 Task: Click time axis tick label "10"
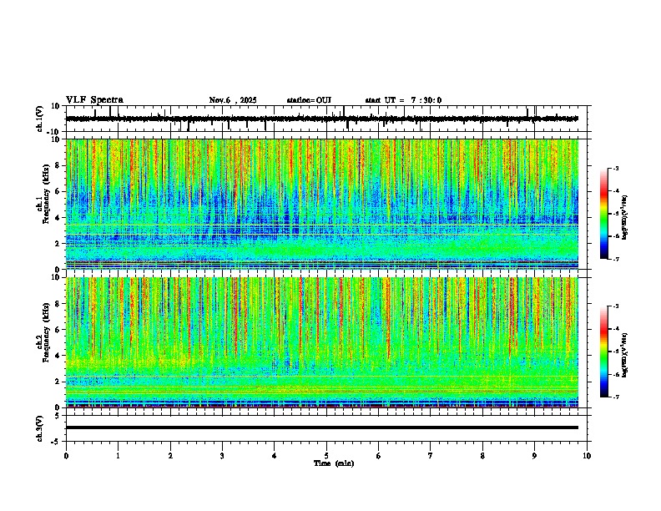pos(587,456)
